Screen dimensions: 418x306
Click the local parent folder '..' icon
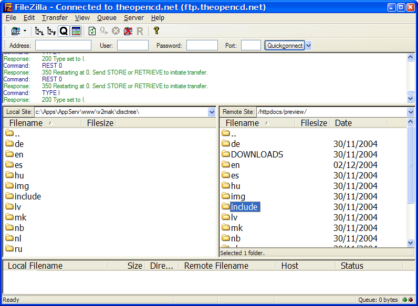[x=9, y=133]
